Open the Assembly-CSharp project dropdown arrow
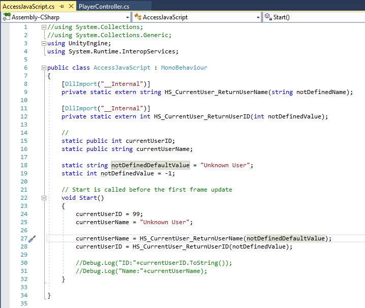The height and width of the screenshot is (308, 365). pyautogui.click(x=128, y=17)
